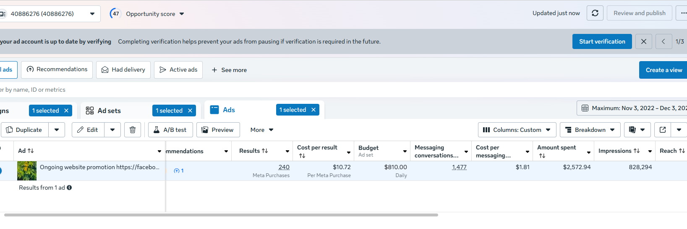The width and height of the screenshot is (687, 229).
Task: Expand the Opportunity score dropdown
Action: click(x=154, y=14)
